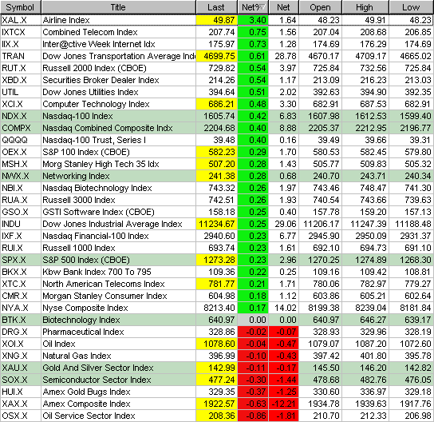This screenshot has height=422, width=434.
Task: Select the XAL.X Airline Index row
Action: 217,20
